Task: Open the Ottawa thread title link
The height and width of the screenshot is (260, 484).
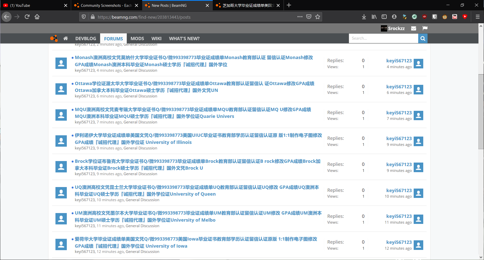Action: [194, 87]
